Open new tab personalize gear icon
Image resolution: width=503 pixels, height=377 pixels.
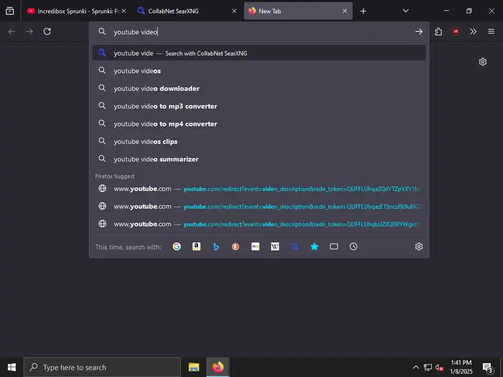pyautogui.click(x=483, y=61)
